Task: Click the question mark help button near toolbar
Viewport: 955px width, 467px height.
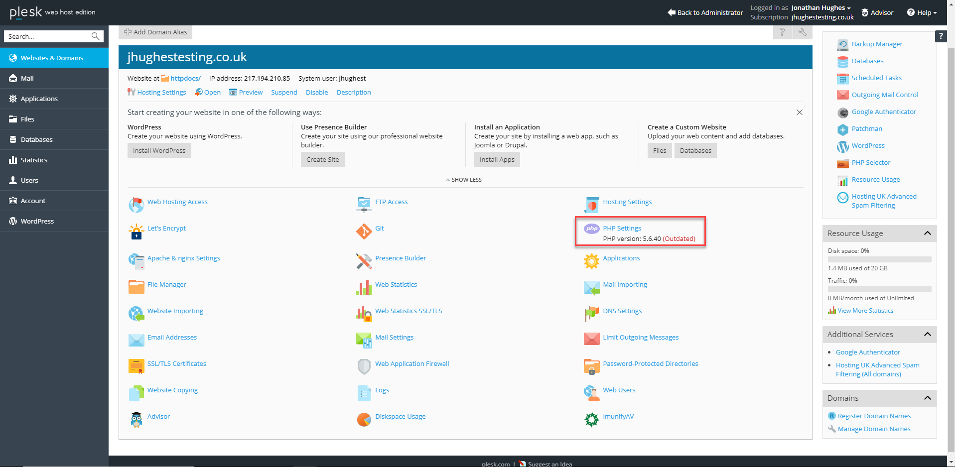Action: click(783, 32)
